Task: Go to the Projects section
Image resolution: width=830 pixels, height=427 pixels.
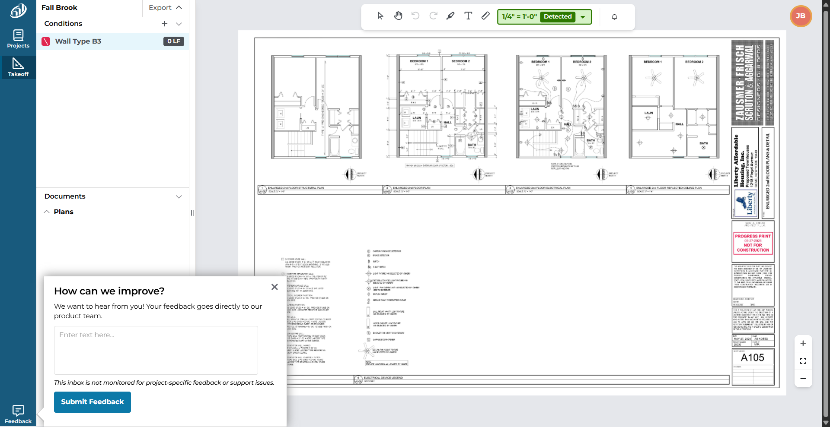Action: [18, 39]
